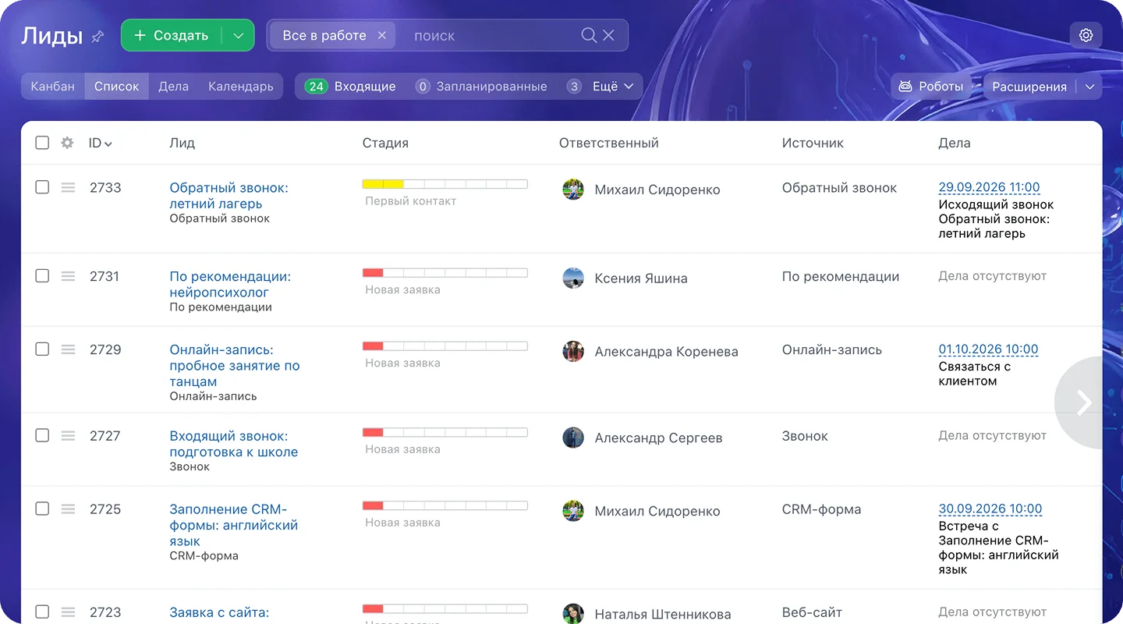Viewport: 1123px width, 624px height.
Task: Switch to the Календарь view
Action: coord(241,87)
